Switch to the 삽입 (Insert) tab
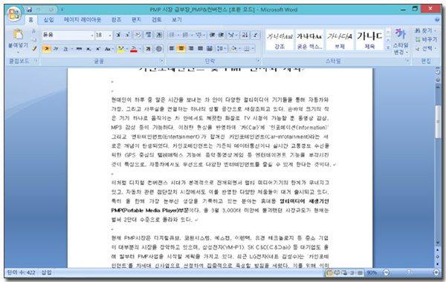The height and width of the screenshot is (282, 446). 48,19
